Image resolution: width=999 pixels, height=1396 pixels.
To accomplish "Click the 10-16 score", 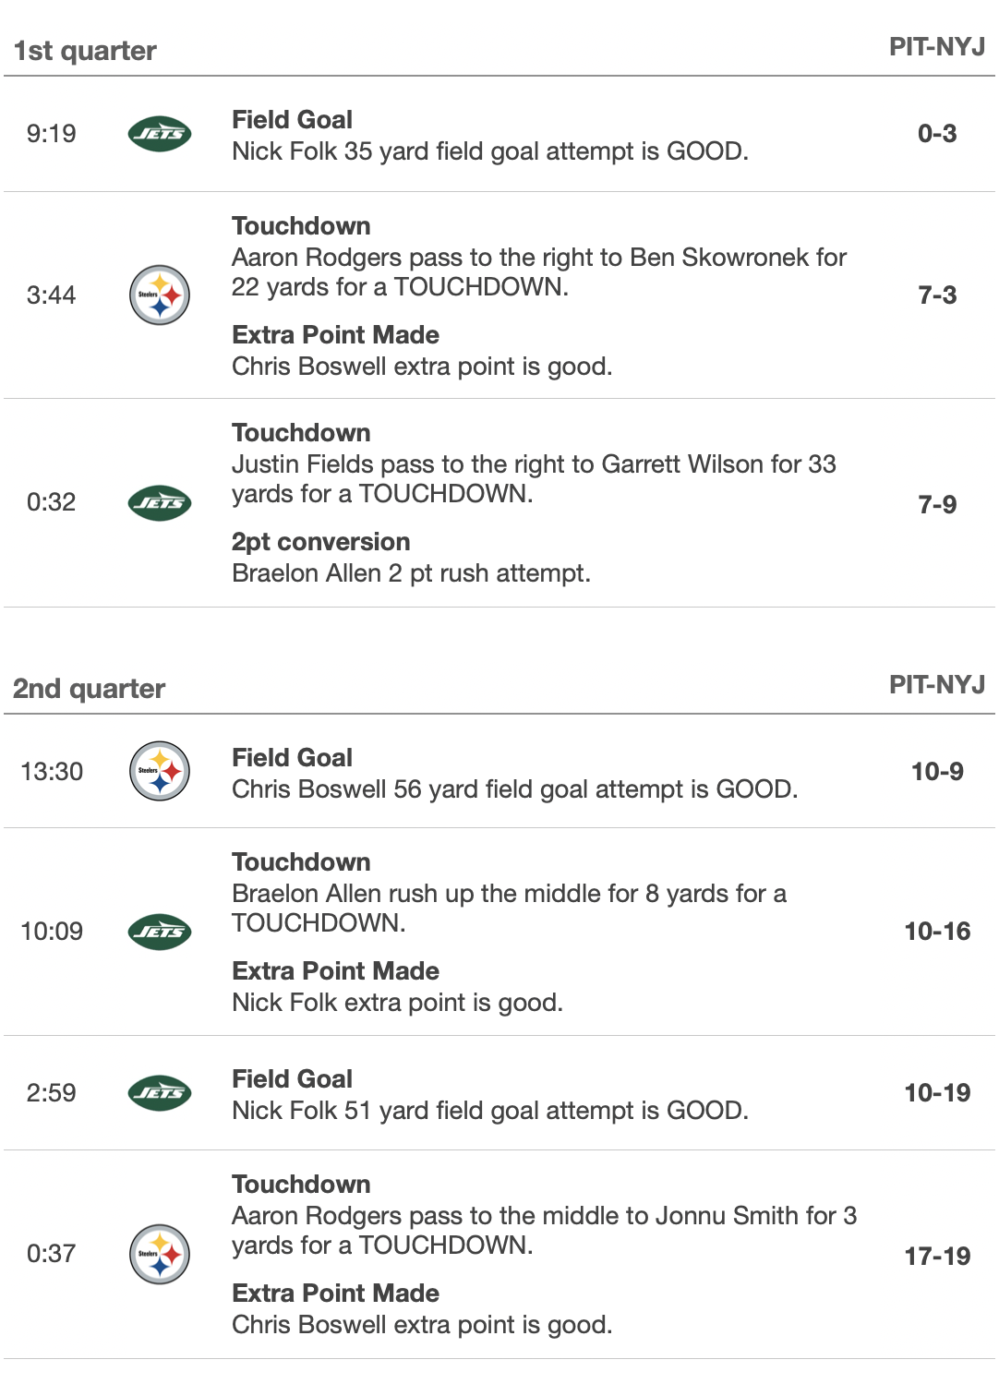I will pos(937,932).
